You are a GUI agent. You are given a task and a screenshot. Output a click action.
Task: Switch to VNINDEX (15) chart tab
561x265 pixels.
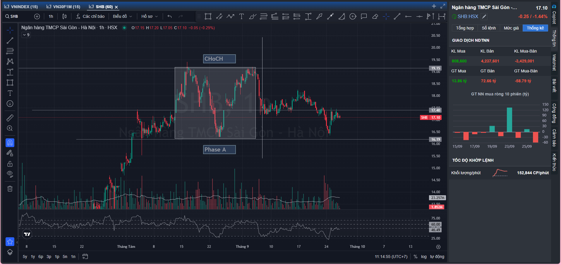21,7
